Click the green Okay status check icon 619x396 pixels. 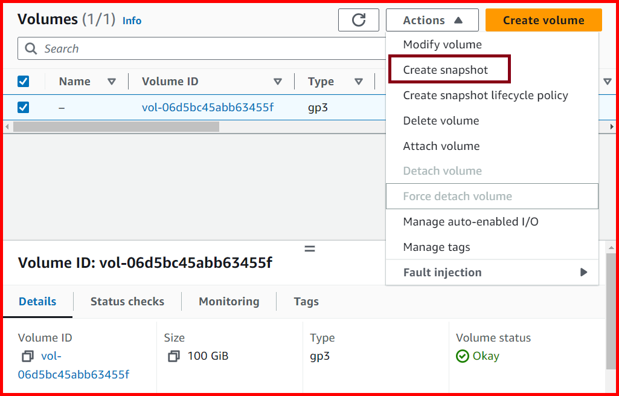[x=463, y=356]
